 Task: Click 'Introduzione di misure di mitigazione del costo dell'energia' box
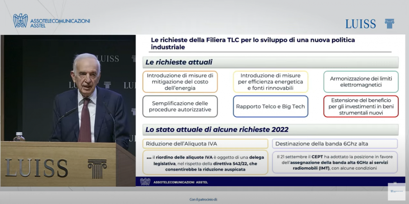[x=180, y=82]
